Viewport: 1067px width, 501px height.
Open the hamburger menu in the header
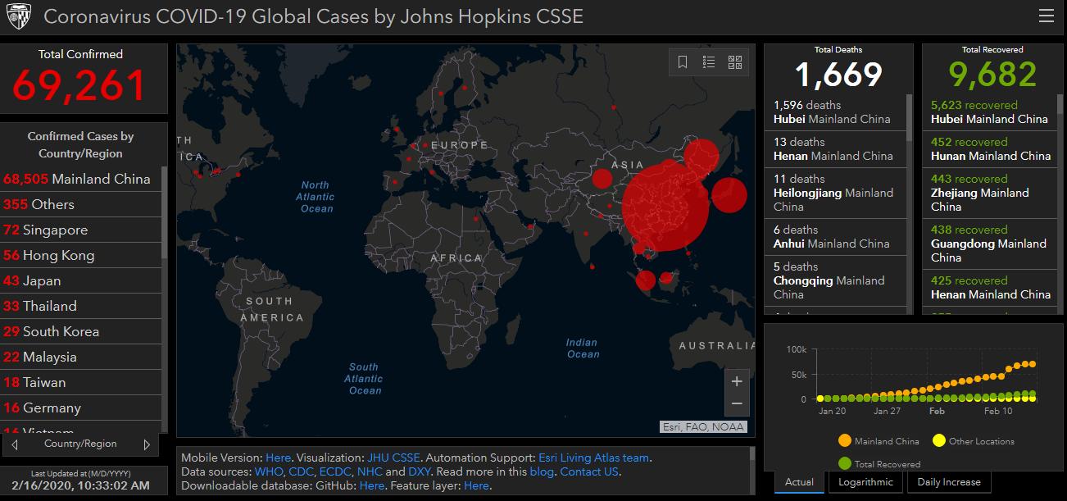(x=1046, y=16)
